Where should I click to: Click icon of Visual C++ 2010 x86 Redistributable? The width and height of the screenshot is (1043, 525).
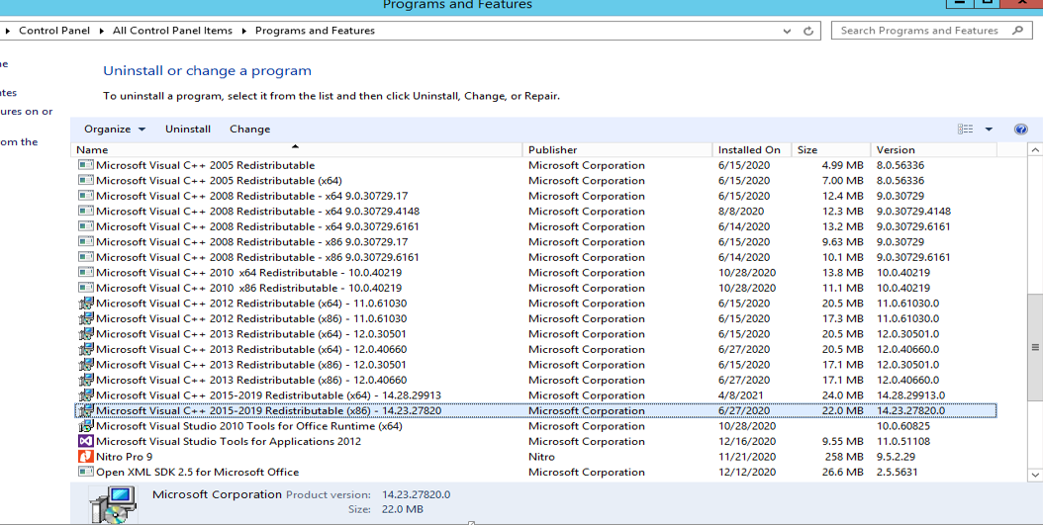(x=86, y=287)
